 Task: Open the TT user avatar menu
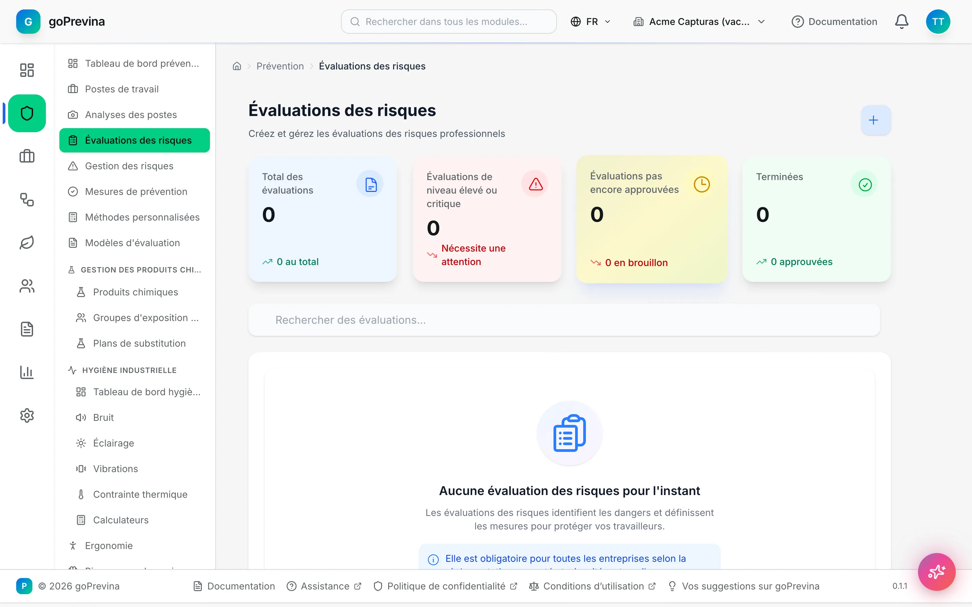938,21
